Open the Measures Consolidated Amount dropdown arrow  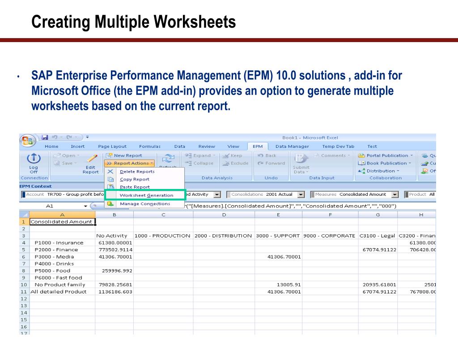click(395, 194)
